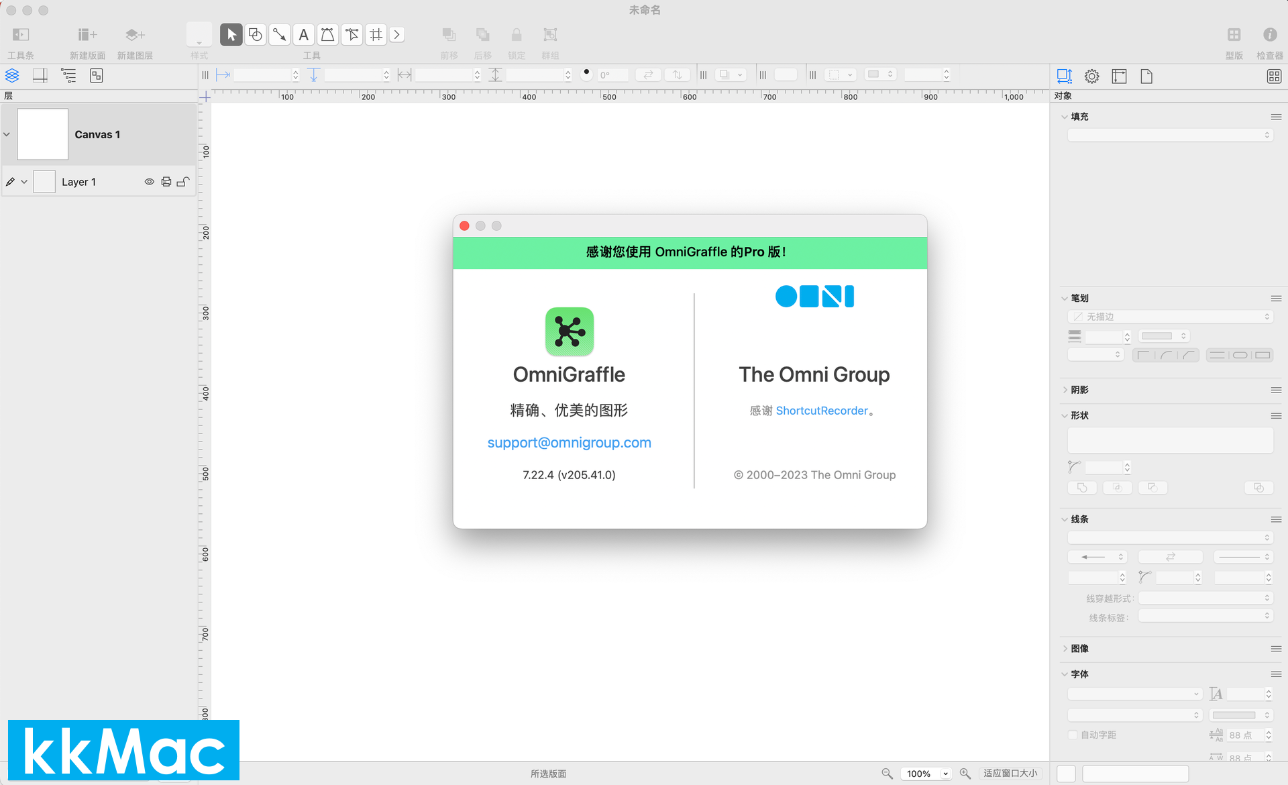Open the Canvas inspector tab

coord(1119,76)
